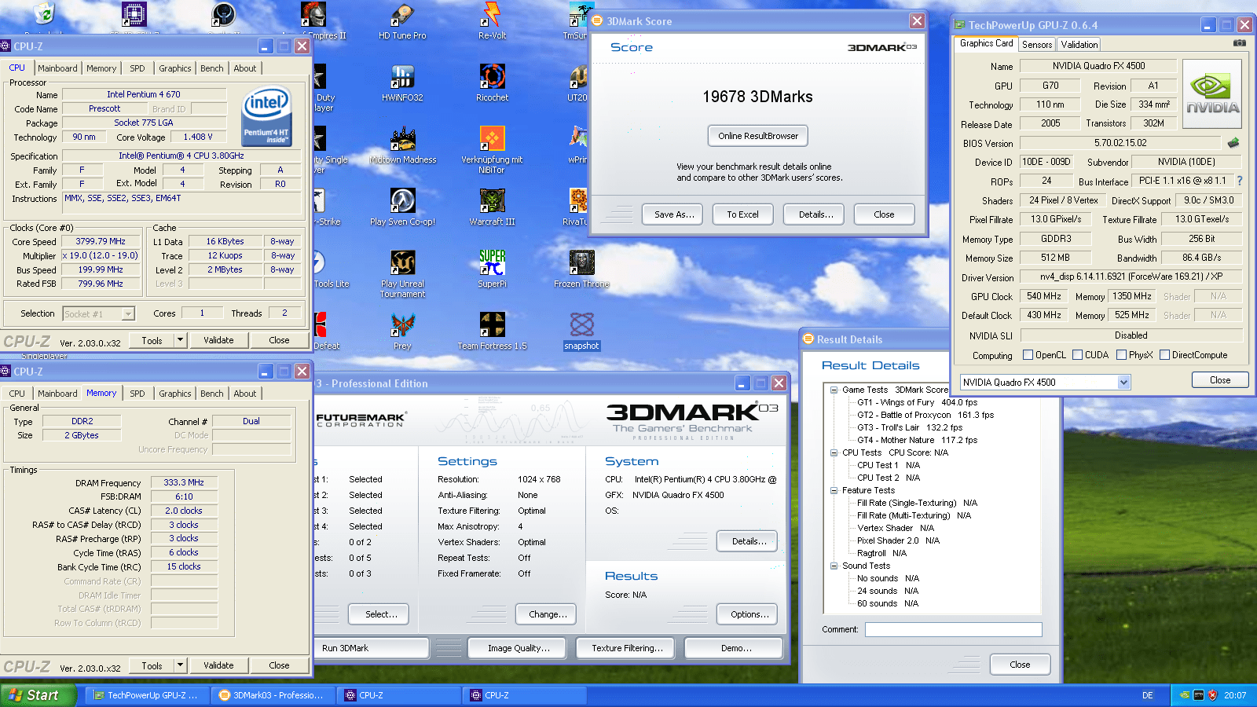1257x707 pixels.
Task: Click the Demo... button in 3DMark03
Action: point(734,648)
